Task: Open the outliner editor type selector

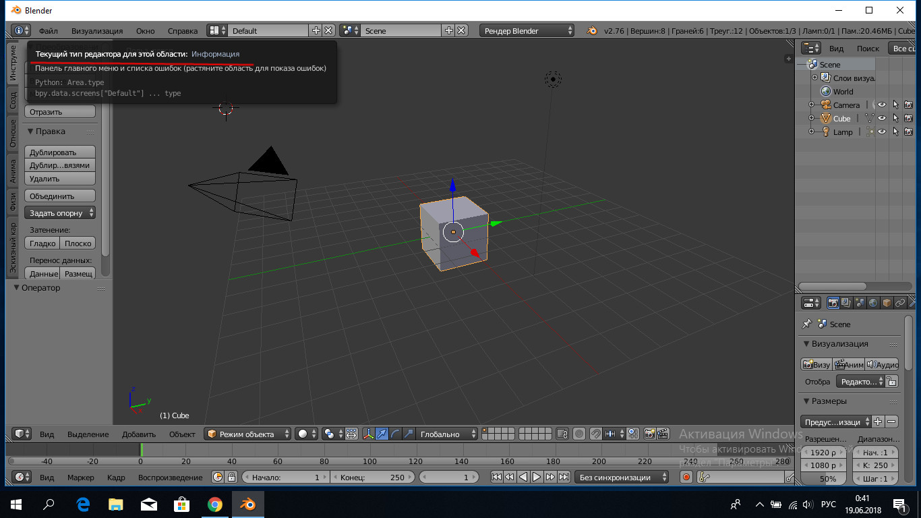Action: (x=810, y=48)
